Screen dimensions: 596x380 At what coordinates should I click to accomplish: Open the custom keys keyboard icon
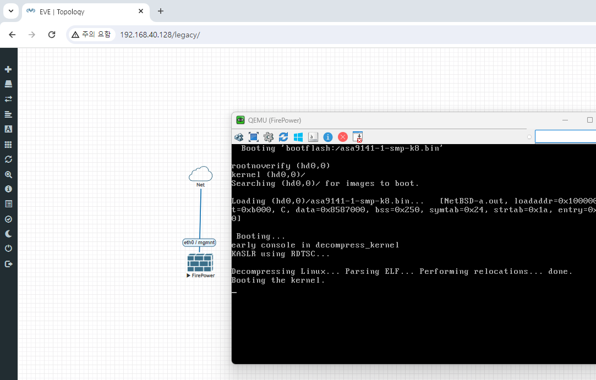tap(313, 137)
